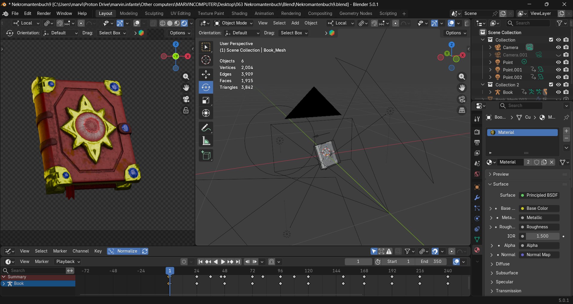
Task: Activate the Annotate pencil tool
Action: [206, 128]
